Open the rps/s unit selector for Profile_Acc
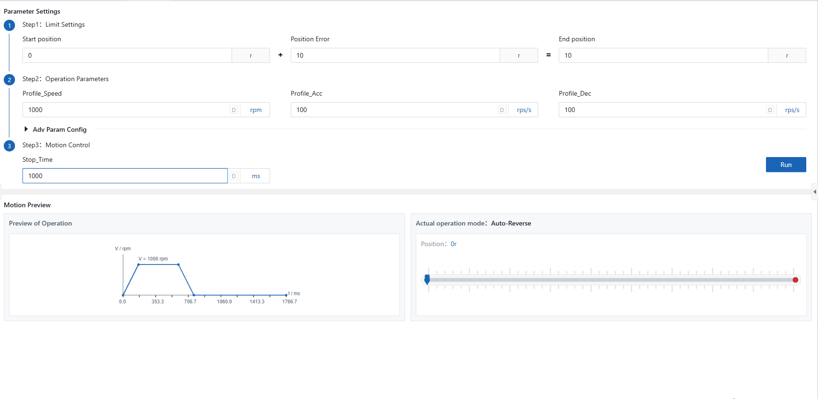This screenshot has height=399, width=818. point(524,110)
